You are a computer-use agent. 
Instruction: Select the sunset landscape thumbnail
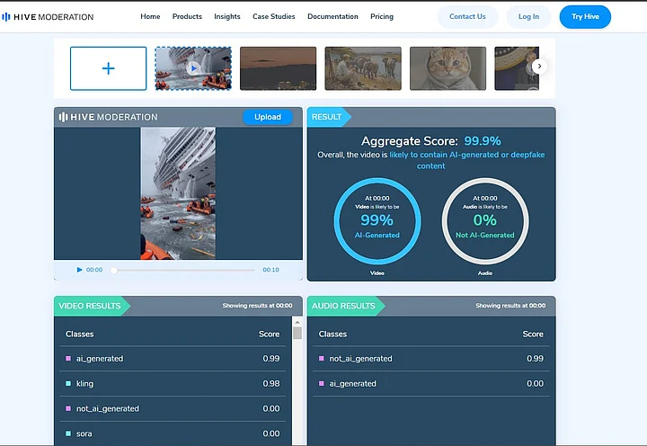[x=278, y=68]
